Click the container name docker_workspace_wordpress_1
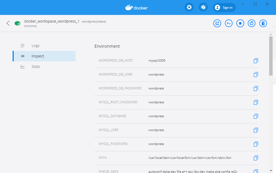 (x=52, y=21)
